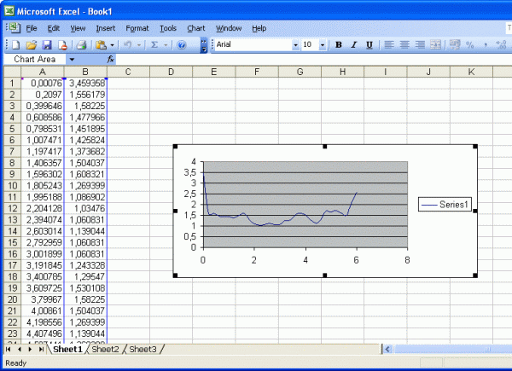
Task: Switch to the Sheet3 tab
Action: [x=143, y=349]
